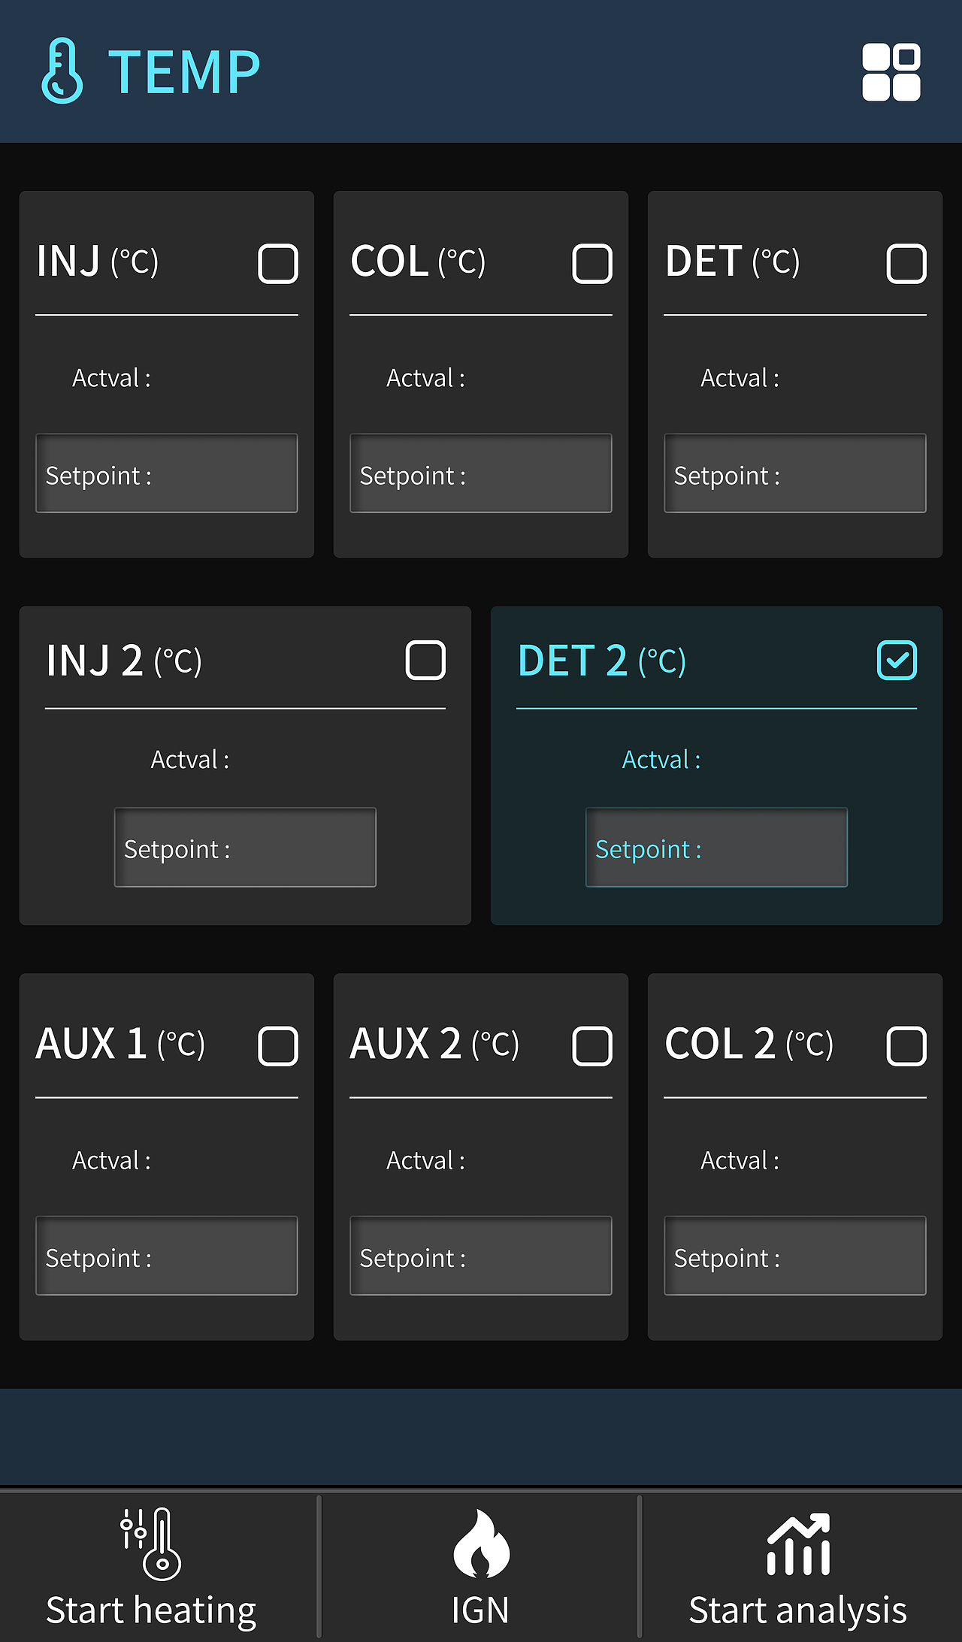Tap the Start heating thermometer icon
962x1642 pixels.
click(x=151, y=1543)
